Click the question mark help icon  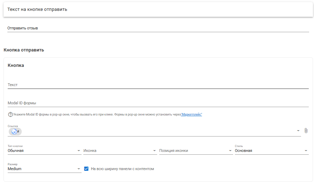click(10, 114)
